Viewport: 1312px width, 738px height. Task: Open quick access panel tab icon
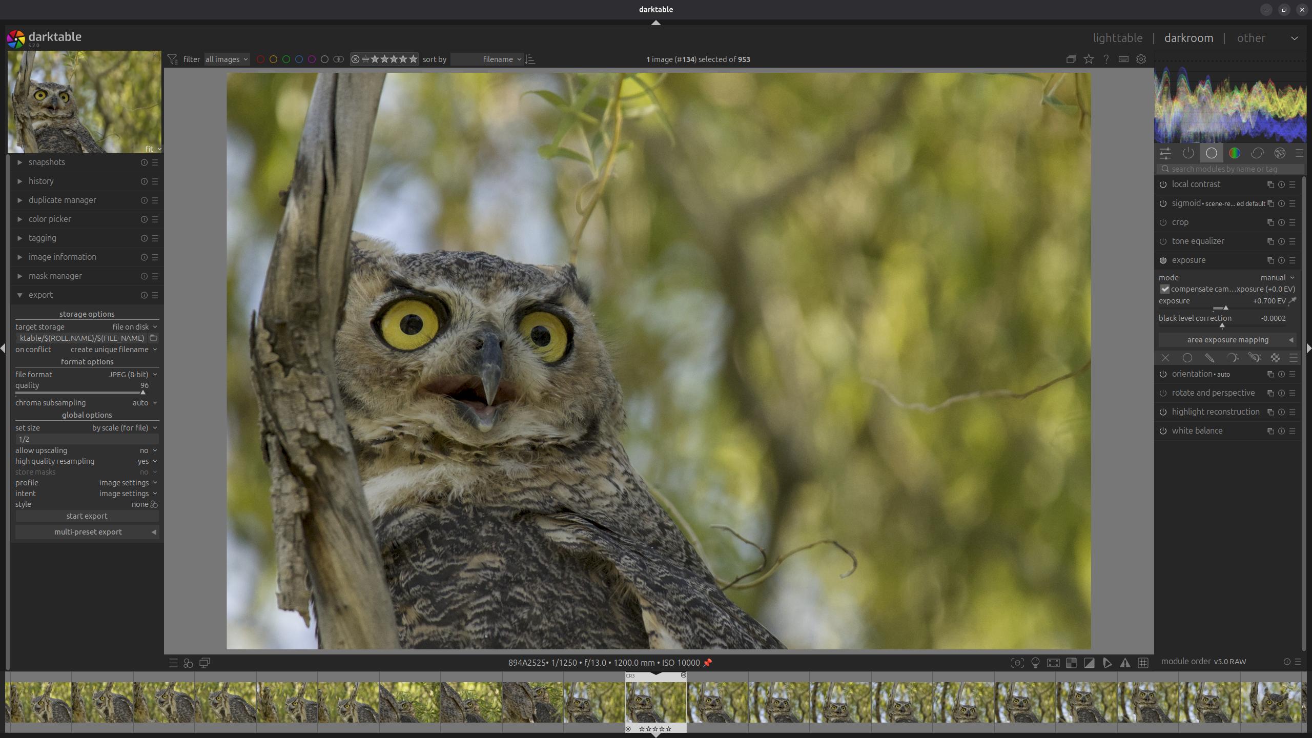point(1165,153)
